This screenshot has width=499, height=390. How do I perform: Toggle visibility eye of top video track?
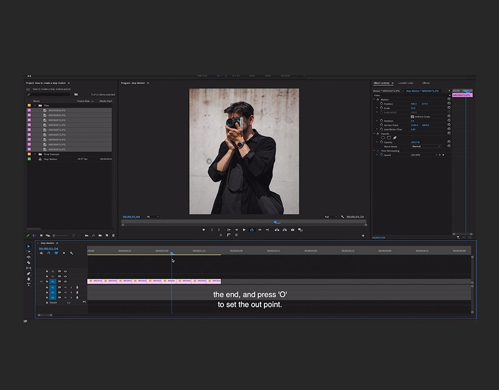(65, 271)
